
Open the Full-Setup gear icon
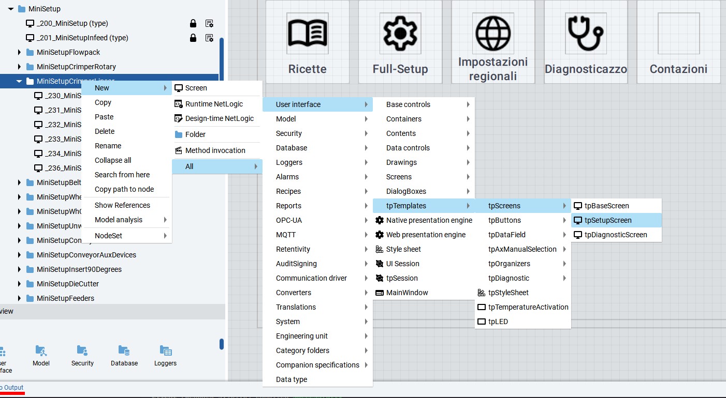point(400,34)
